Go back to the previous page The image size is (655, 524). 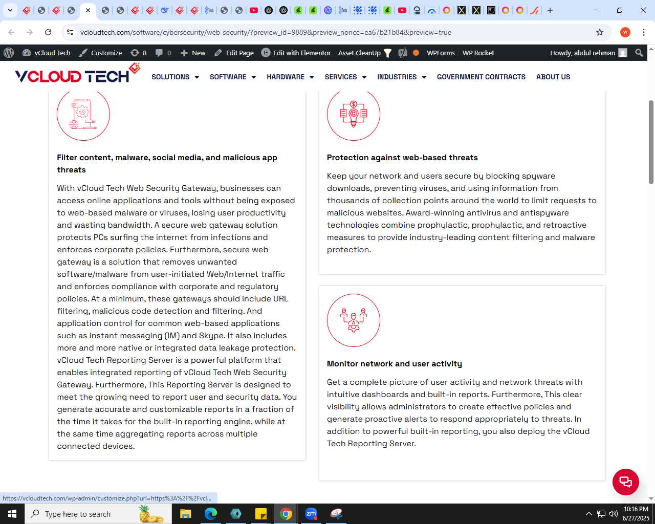tap(11, 32)
